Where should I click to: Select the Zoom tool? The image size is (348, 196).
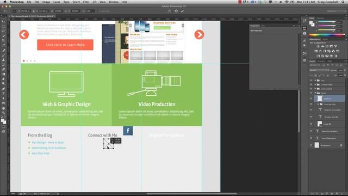(3, 113)
